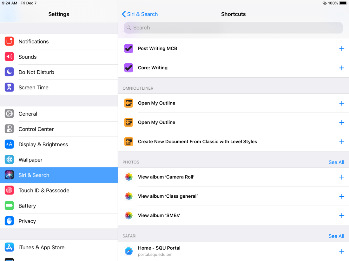
Task: Go back to Siri & Search
Action: pos(140,14)
